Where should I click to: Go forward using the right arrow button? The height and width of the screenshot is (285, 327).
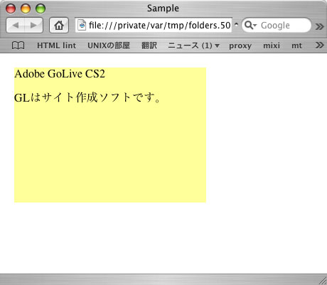coord(34,25)
